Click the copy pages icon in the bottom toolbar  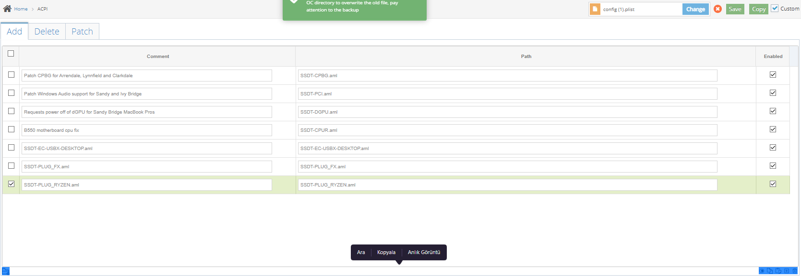[x=770, y=271]
